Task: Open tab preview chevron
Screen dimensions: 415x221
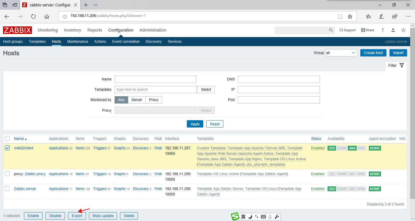Action: (95, 5)
